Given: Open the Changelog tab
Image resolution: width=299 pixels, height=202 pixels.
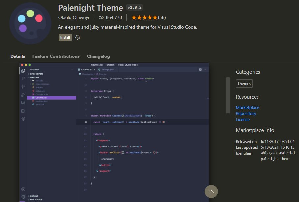Looking at the screenshot, I should (98, 56).
